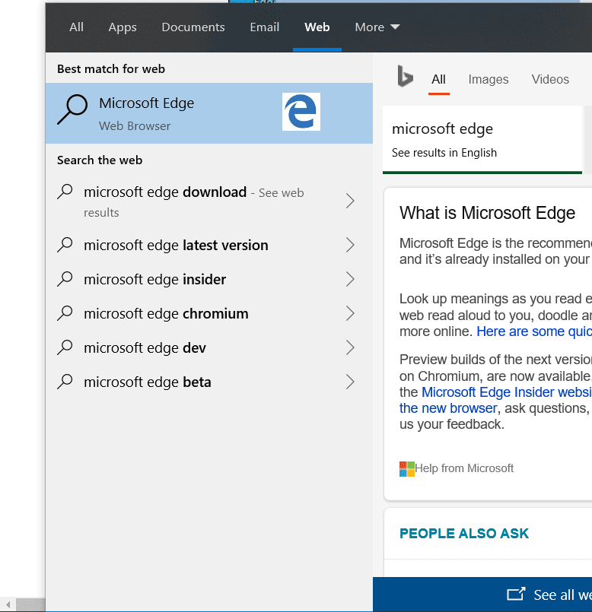Select 'microsoft edge beta' suggestion text
Screen dimensions: 592x612
148,382
